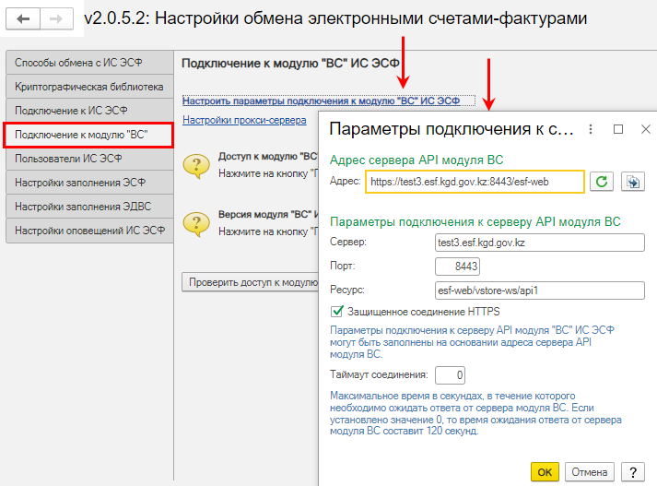657x486 pixels.
Task: Click the Отмена button
Action: [x=589, y=472]
